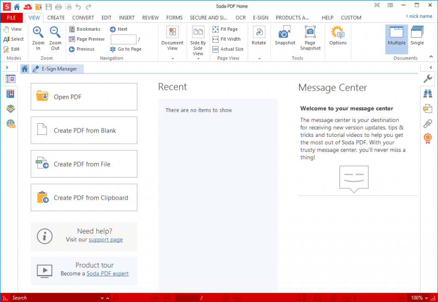
Task: Click Create PDF from Blank
Action: tap(84, 130)
